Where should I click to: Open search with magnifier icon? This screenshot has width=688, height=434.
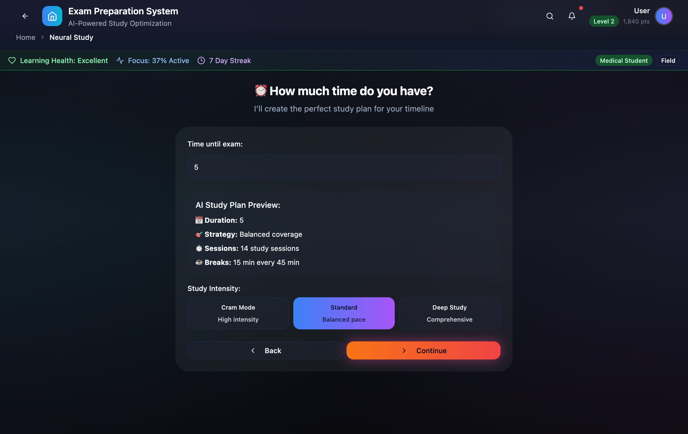(x=550, y=16)
